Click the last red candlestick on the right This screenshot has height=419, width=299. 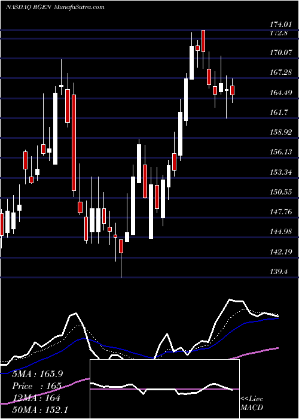[x=232, y=90]
